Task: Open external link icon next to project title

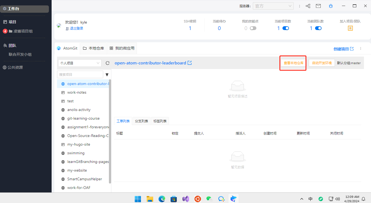Action: coord(190,63)
